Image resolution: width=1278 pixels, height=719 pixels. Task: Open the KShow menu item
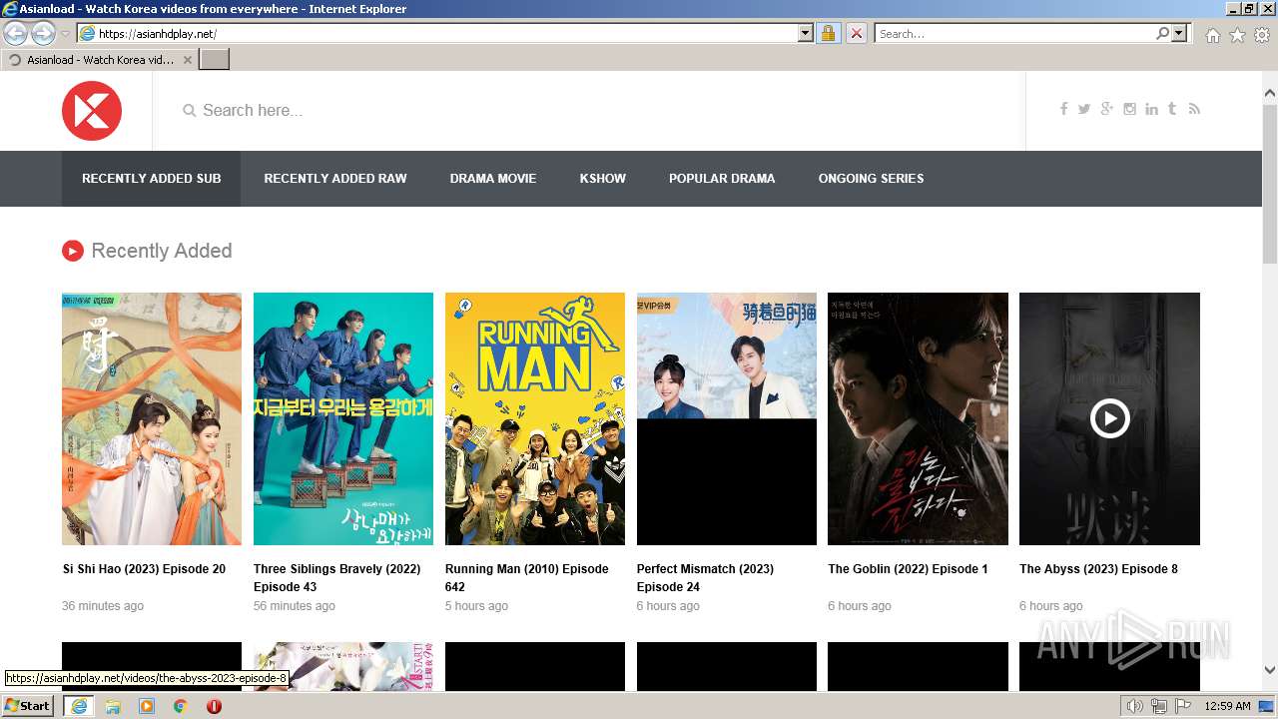coord(603,179)
